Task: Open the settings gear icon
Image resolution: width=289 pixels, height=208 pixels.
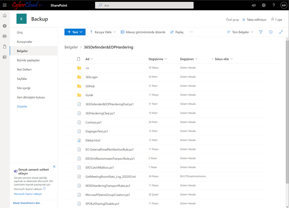Action: coord(264,5)
